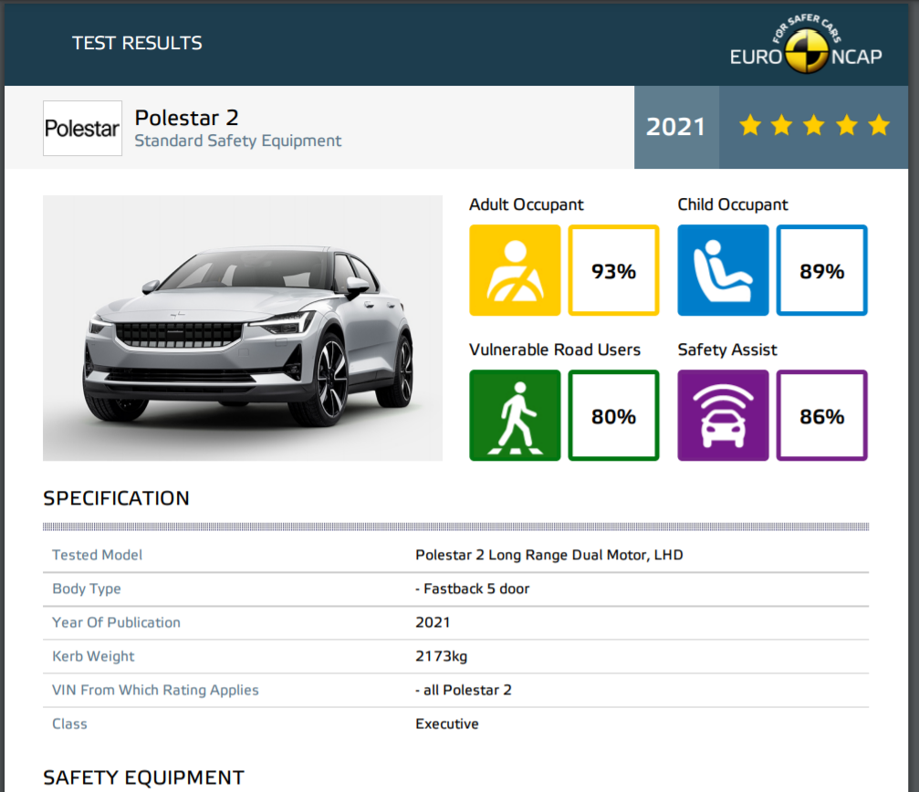
Task: Click 'Polestar 2 Long Range Dual Motor, LHD'
Action: 549,555
